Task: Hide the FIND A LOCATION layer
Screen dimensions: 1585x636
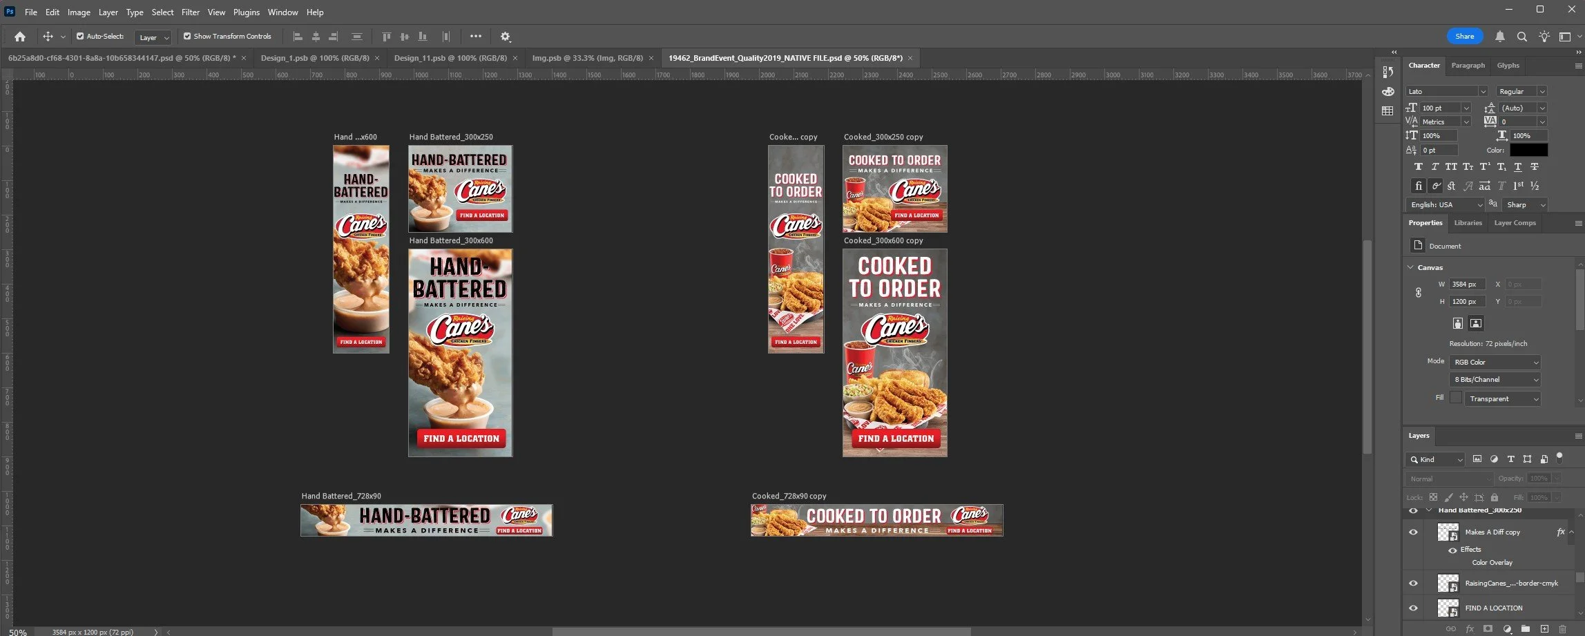Action: [x=1413, y=608]
